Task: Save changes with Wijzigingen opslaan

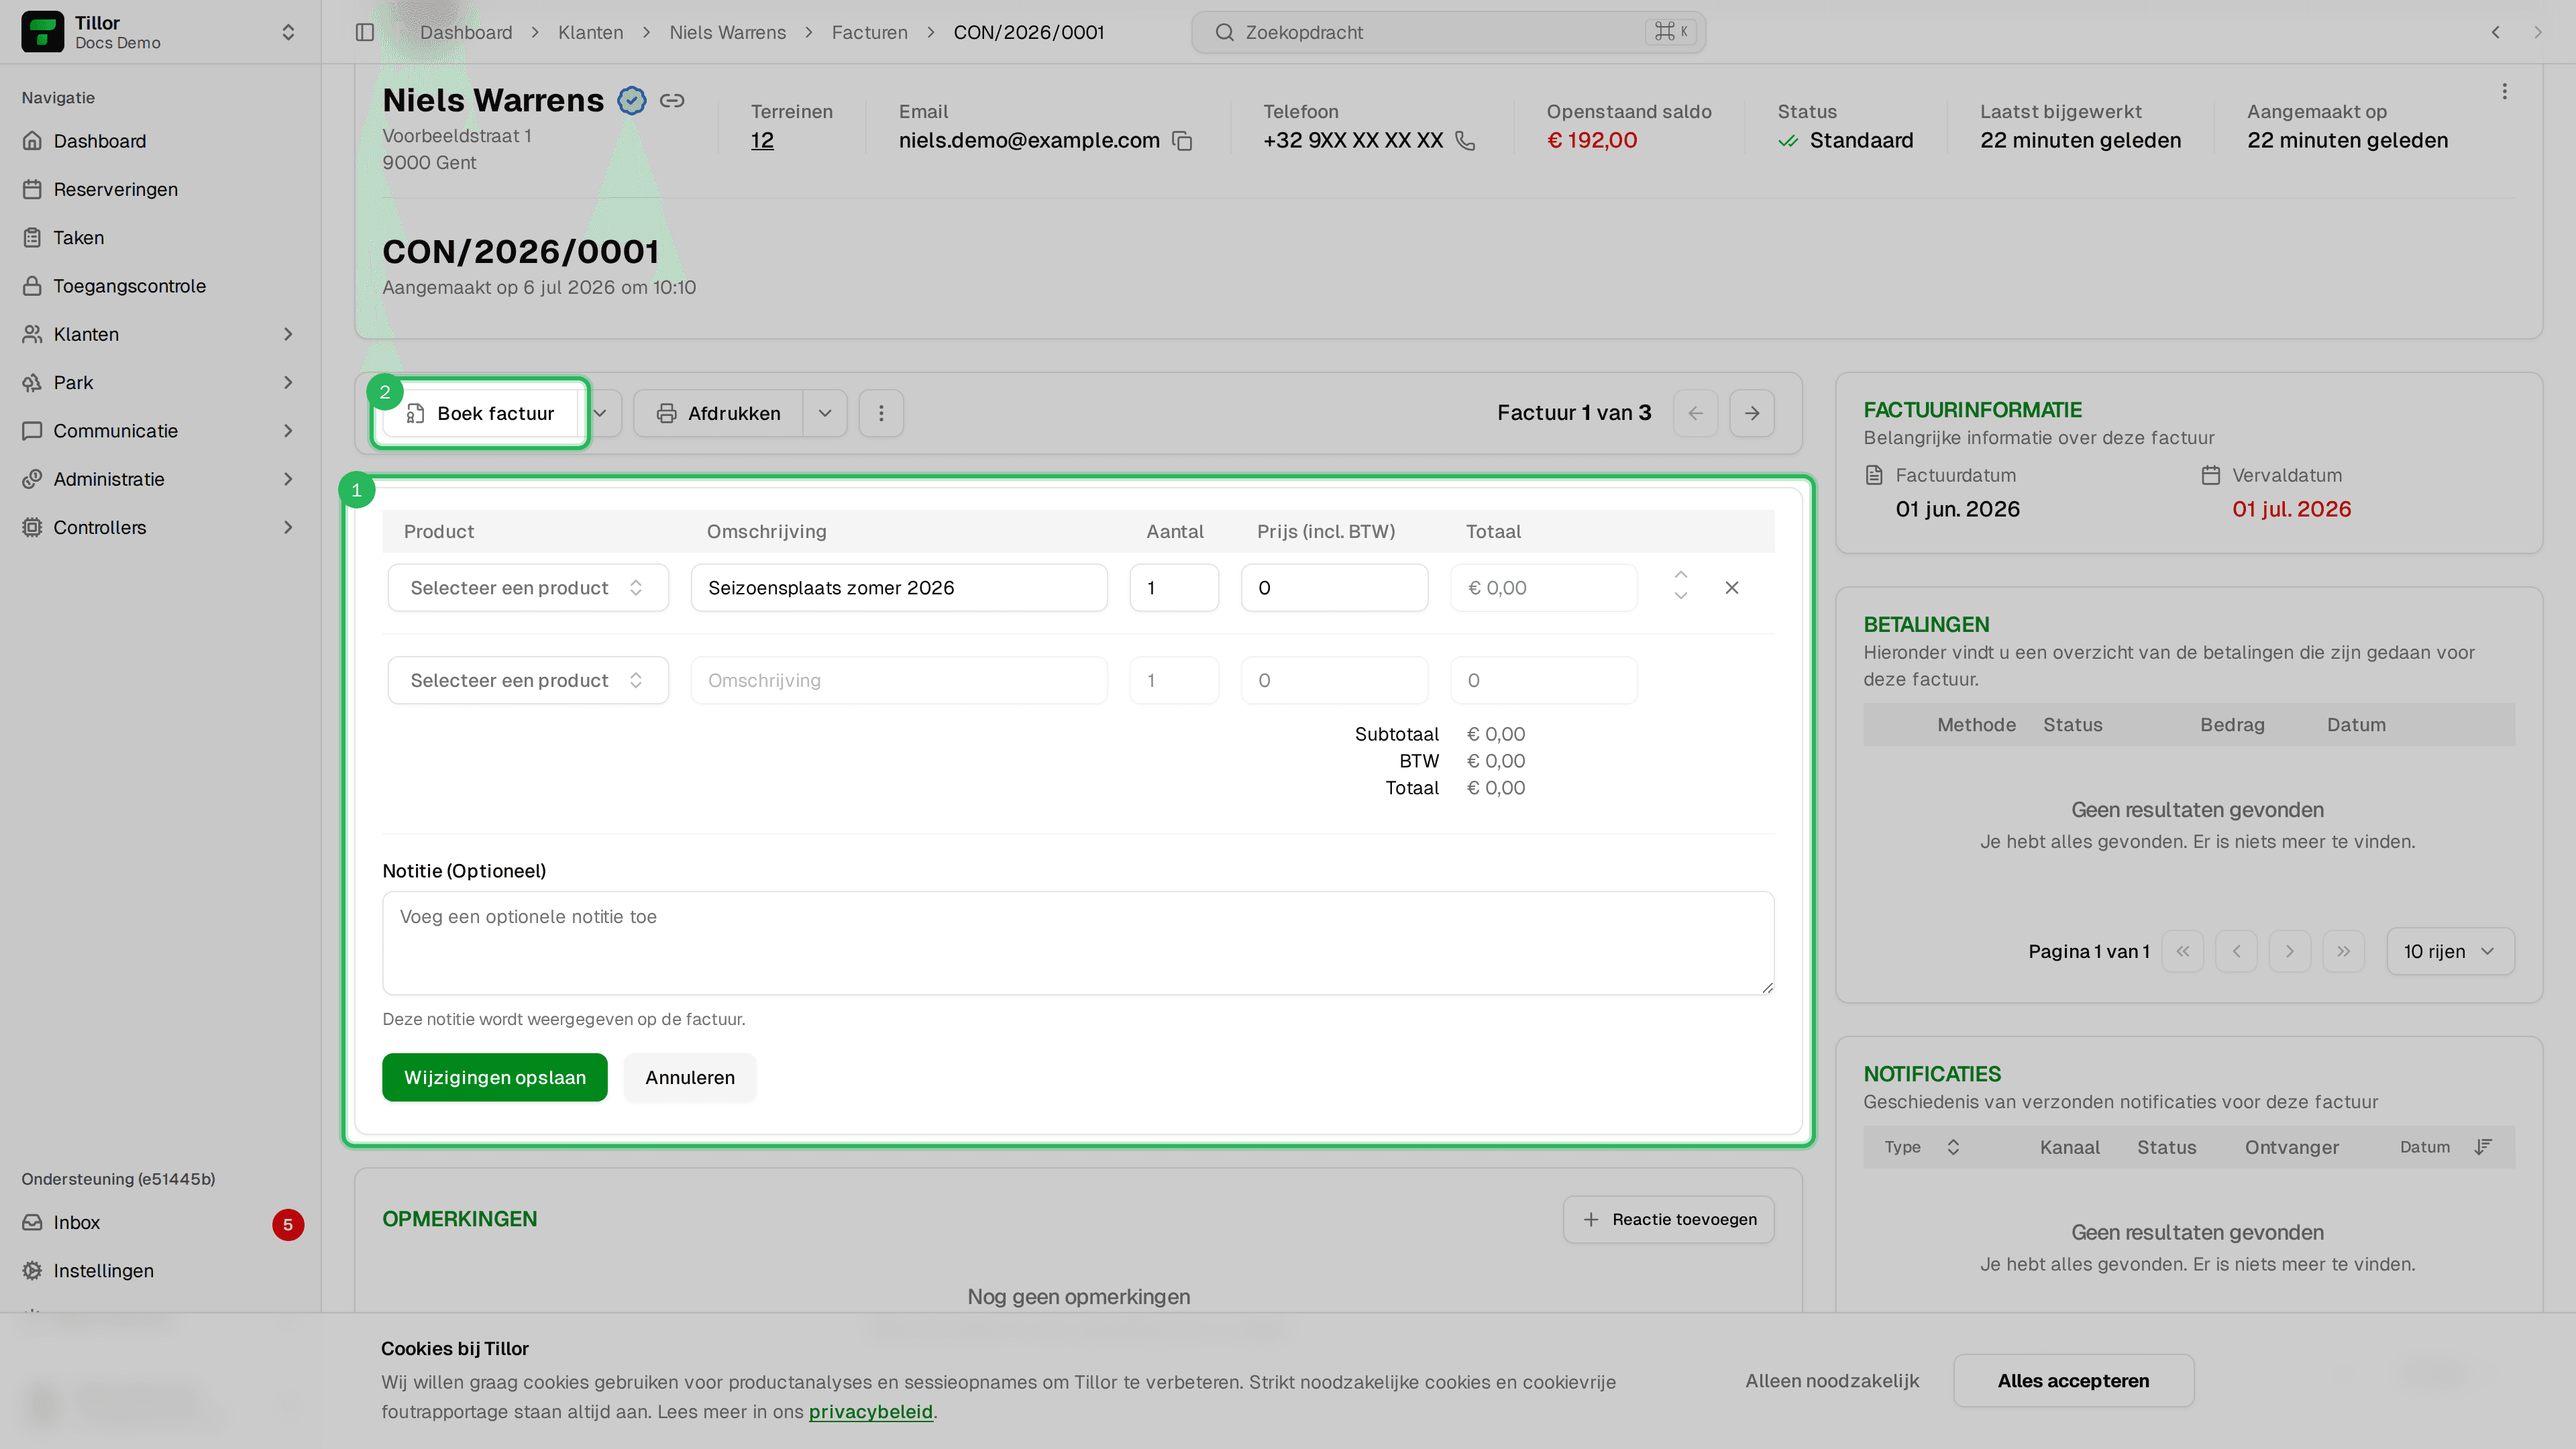Action: click(x=495, y=1077)
